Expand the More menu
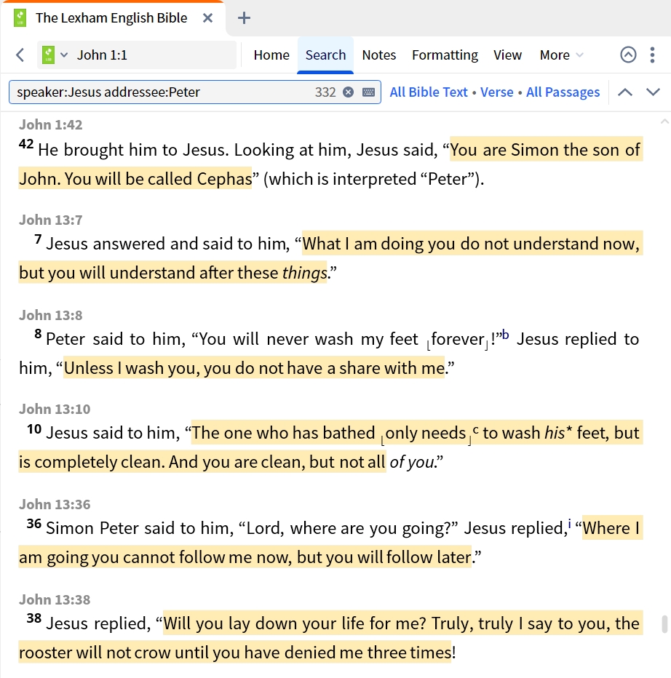 point(562,55)
